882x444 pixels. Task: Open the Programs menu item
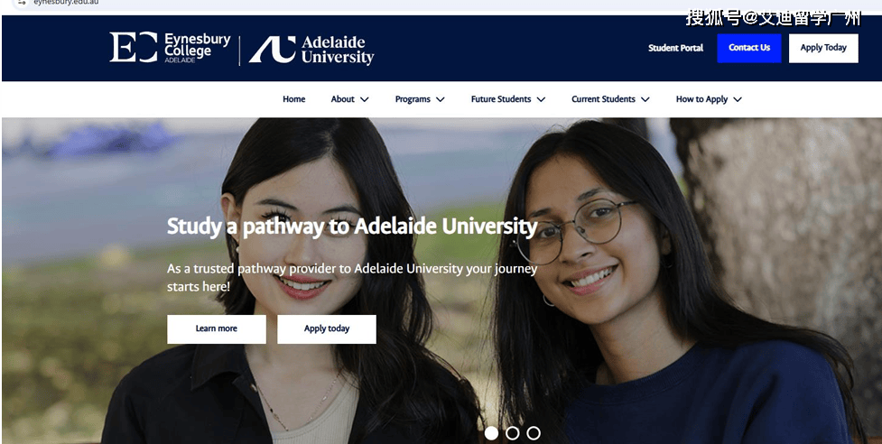point(413,99)
